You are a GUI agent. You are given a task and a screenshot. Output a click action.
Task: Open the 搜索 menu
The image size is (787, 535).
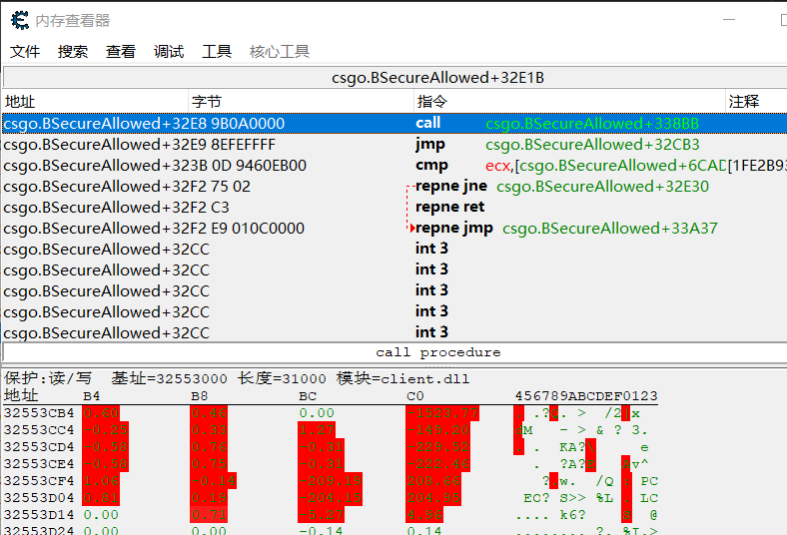73,51
